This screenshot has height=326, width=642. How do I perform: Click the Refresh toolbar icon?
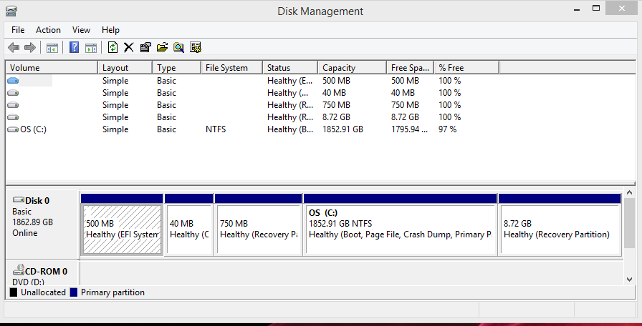pos(112,47)
